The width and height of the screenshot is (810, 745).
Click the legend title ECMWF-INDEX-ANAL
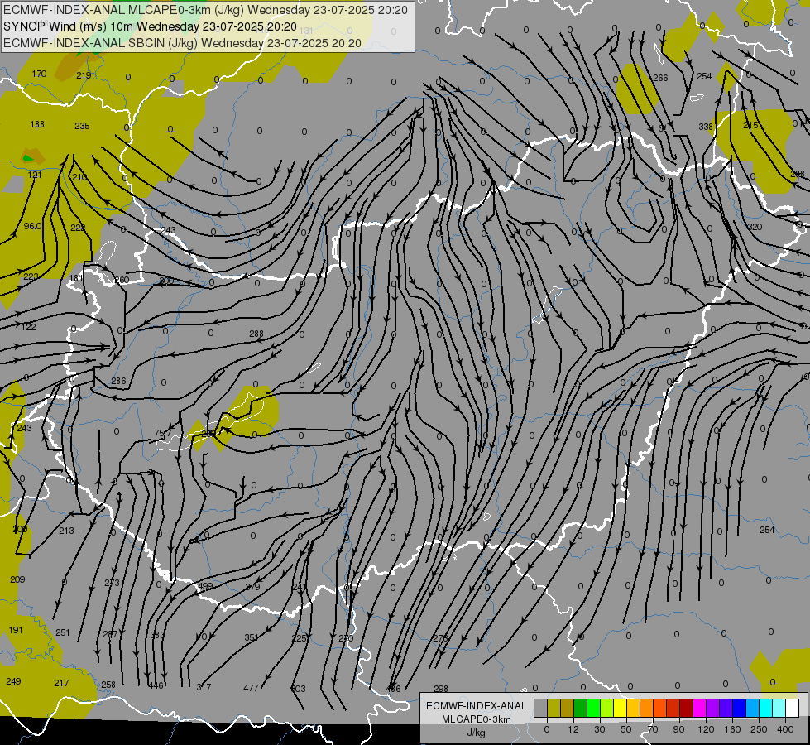476,706
